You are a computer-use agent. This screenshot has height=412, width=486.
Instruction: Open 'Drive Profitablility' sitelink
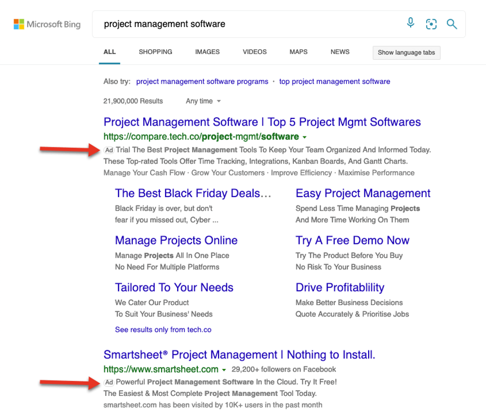(x=340, y=287)
